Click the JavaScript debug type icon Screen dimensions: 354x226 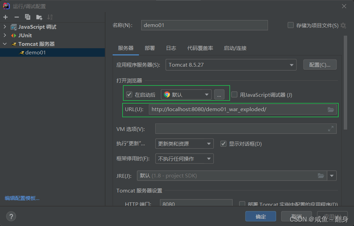14,27
